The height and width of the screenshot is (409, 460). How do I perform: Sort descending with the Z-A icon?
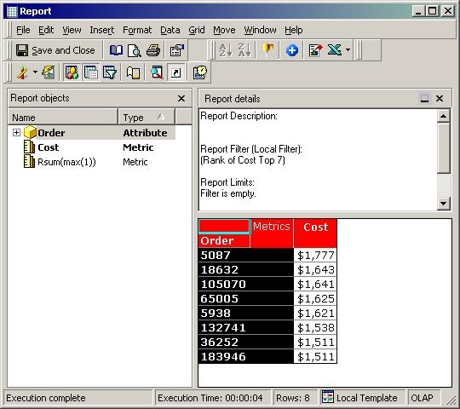tap(244, 50)
